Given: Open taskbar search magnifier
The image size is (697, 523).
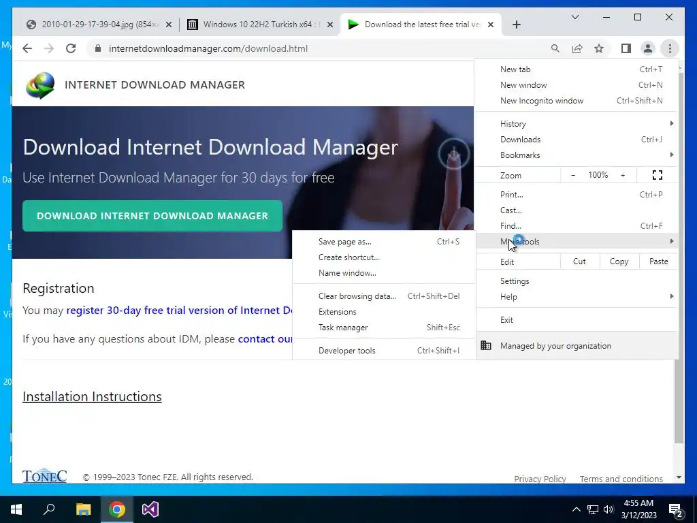Looking at the screenshot, I should 49,509.
